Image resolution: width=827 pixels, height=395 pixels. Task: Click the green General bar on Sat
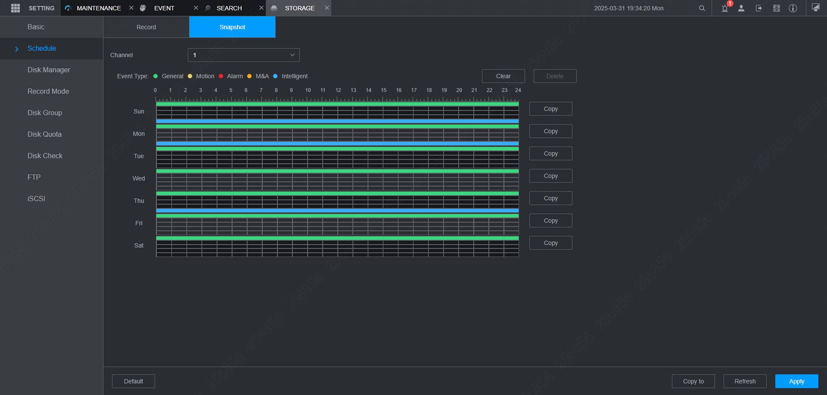click(337, 238)
